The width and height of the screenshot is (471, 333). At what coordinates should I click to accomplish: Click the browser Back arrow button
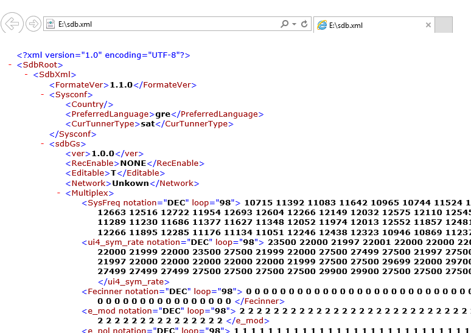(x=12, y=24)
